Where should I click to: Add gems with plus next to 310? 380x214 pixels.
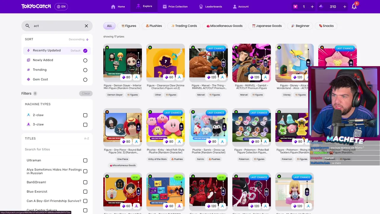coord(345,7)
